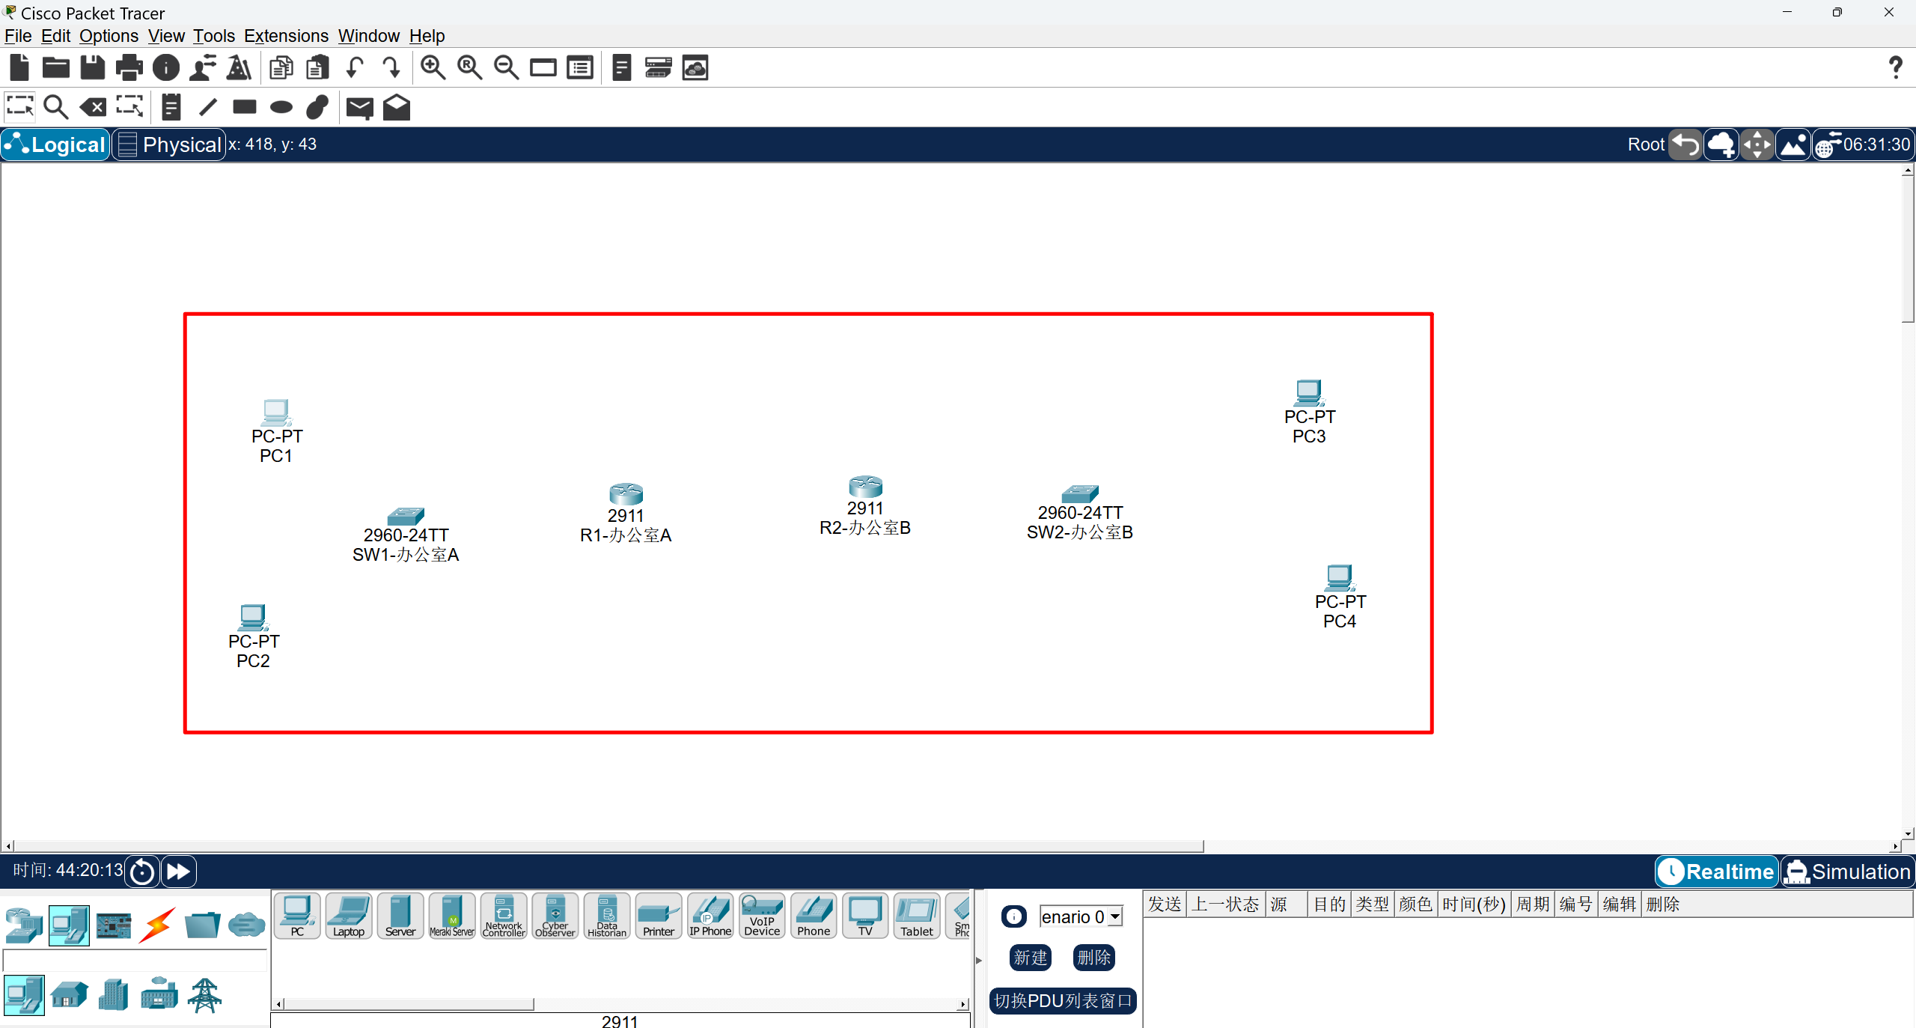1916x1028 pixels.
Task: Open the File menu
Action: click(18, 36)
